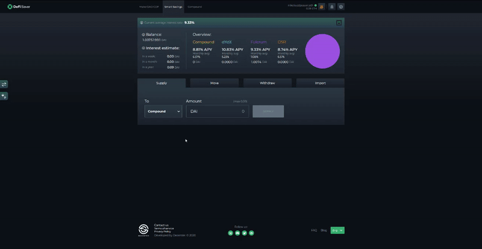Switch to the MakerDAO CDP tab
The height and width of the screenshot is (249, 482).
(x=149, y=7)
